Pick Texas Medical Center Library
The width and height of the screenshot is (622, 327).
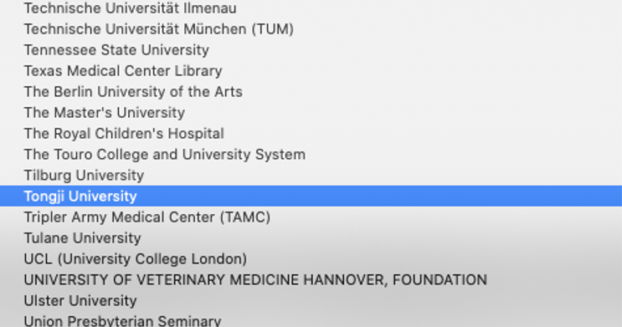click(311, 71)
